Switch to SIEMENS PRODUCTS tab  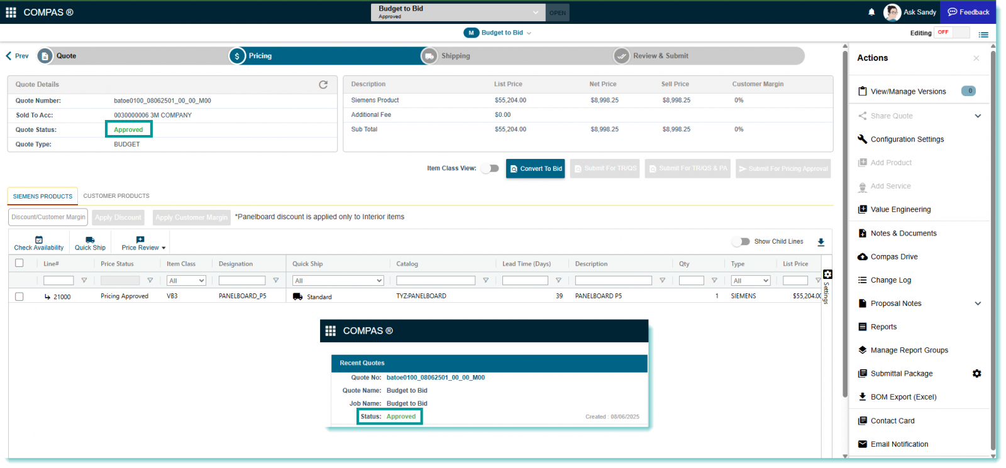[x=43, y=197]
